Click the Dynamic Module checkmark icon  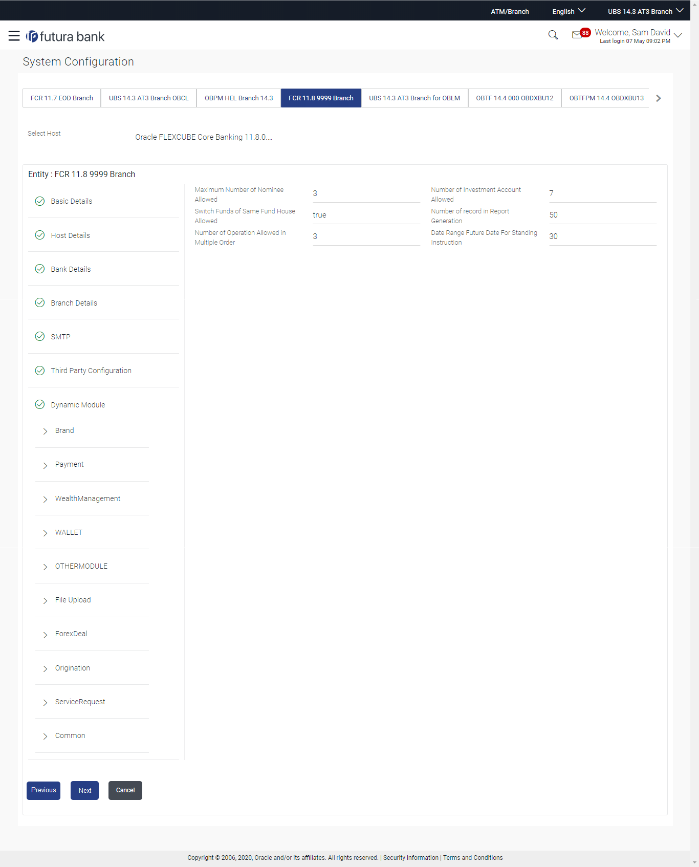coord(40,404)
